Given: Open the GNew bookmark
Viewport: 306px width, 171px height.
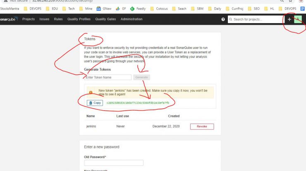Looking at the screenshot, I should (104, 9).
